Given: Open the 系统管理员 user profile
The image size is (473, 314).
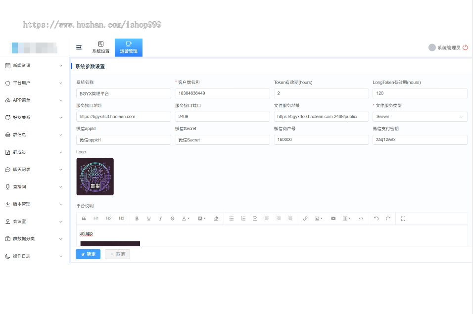Looking at the screenshot, I should 444,47.
